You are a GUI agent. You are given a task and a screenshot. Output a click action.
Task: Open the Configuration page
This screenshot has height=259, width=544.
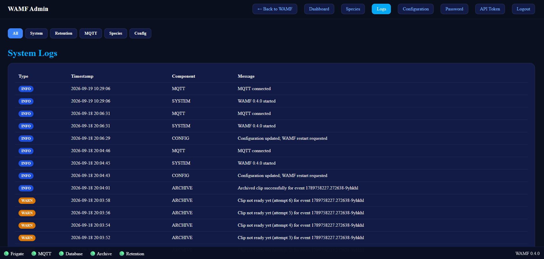[x=416, y=9]
